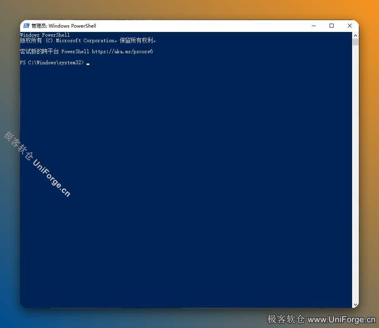Image resolution: width=379 pixels, height=328 pixels.
Task: Minimize the PowerShell window
Action: (314, 26)
